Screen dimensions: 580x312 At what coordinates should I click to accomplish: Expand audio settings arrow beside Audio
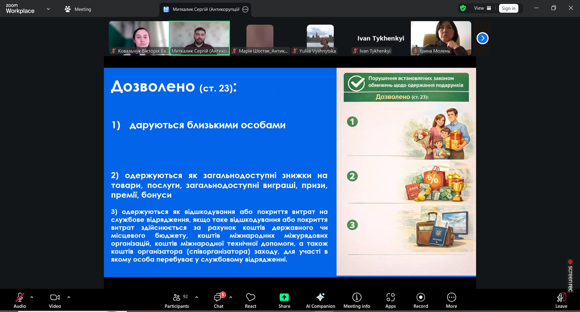pyautogui.click(x=32, y=297)
